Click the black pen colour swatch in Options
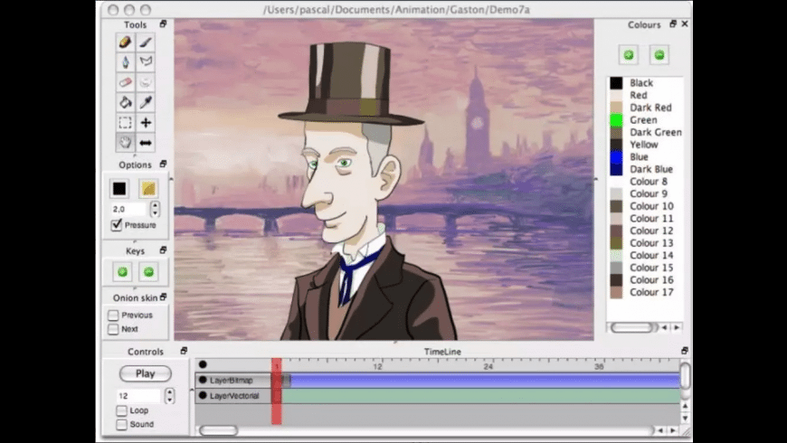Viewport: 787px width, 443px height. coord(119,189)
